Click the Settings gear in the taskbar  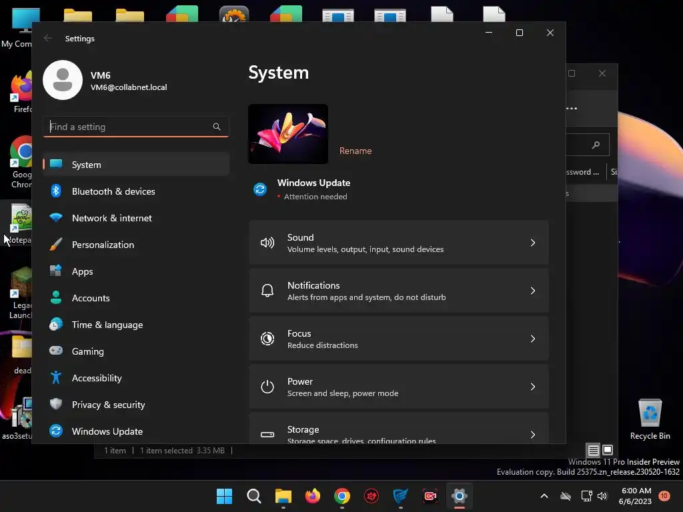point(459,496)
